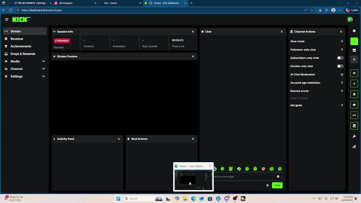Click the layout preset icon in right sidebar
This screenshot has height=203, width=361.
[354, 50]
